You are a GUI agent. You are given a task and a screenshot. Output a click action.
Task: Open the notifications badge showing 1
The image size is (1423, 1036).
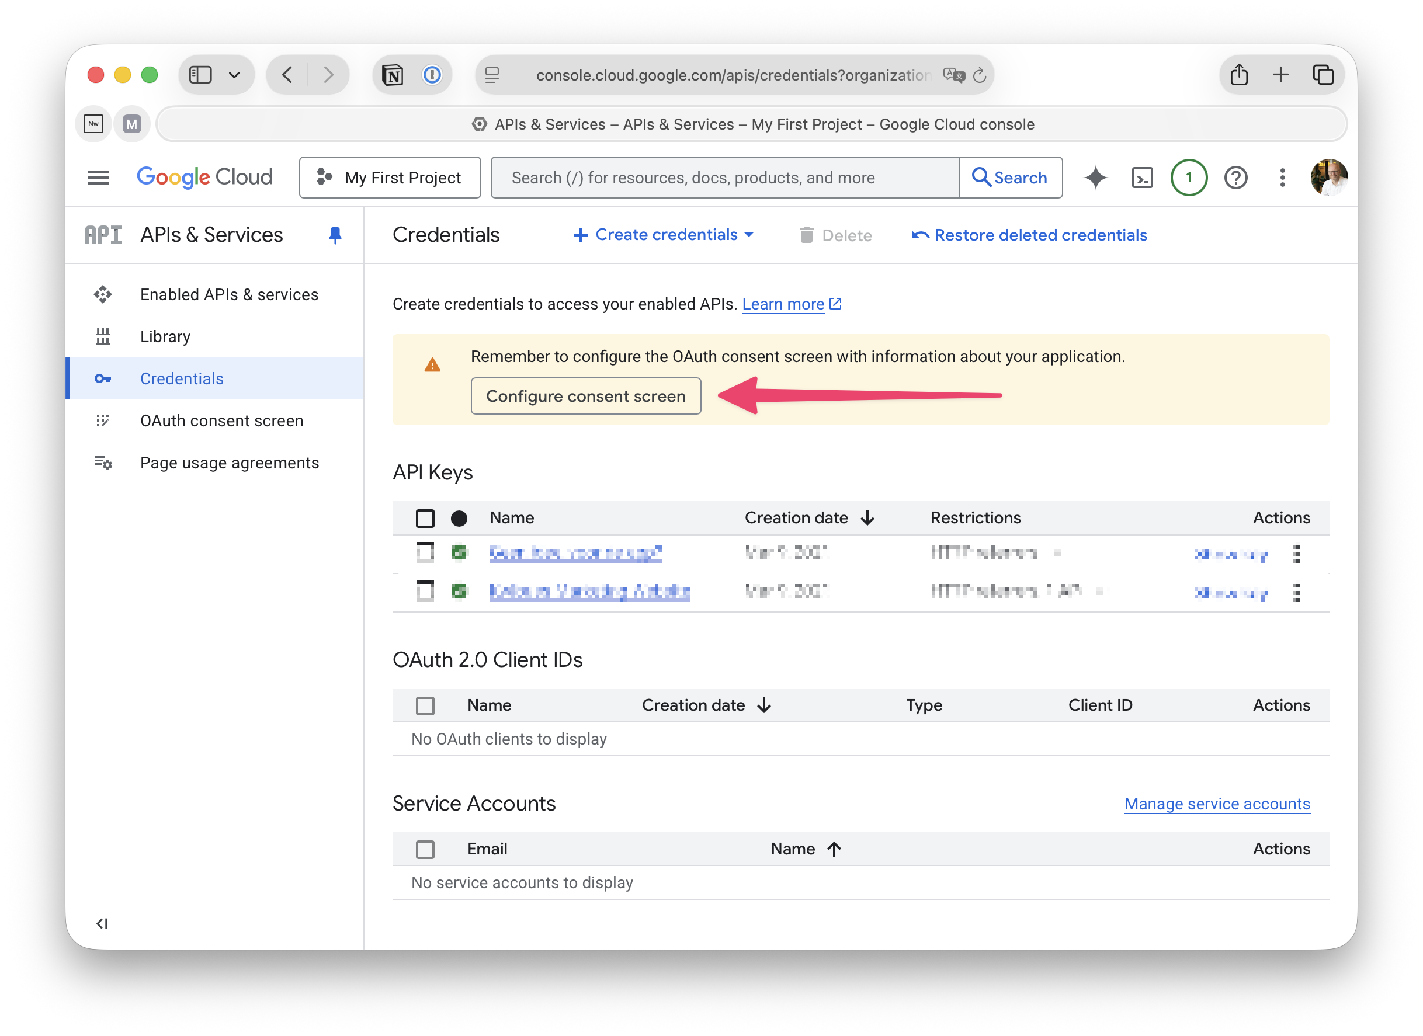pyautogui.click(x=1188, y=178)
